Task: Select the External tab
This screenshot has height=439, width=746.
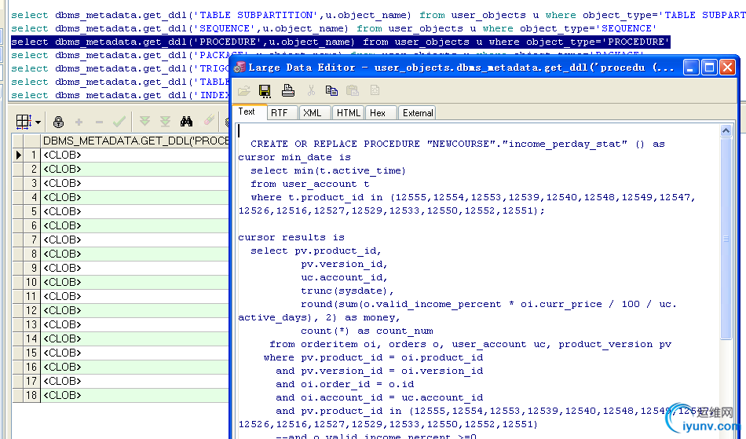Action: (418, 113)
